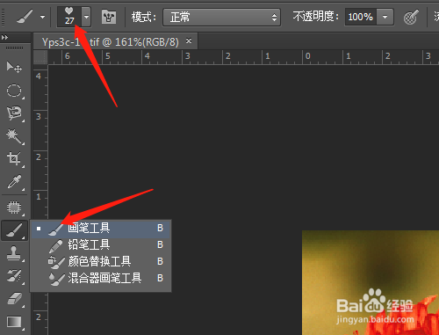The image size is (439, 335).
Task: Select the Magic Wand tool
Action: 14,136
